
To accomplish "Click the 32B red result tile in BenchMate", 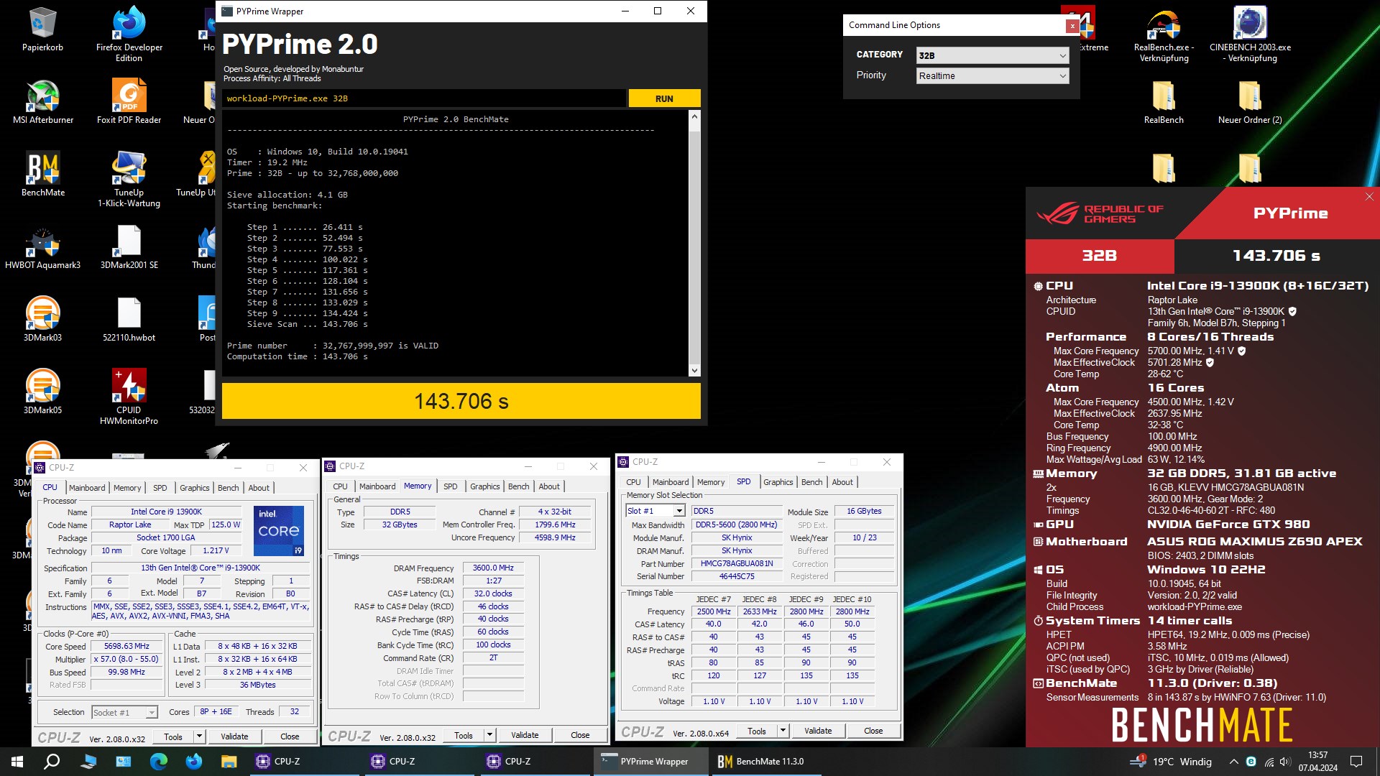I will coord(1099,256).
